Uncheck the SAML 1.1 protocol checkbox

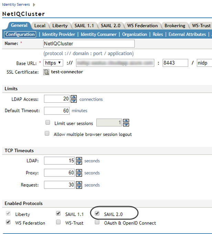click(58, 213)
